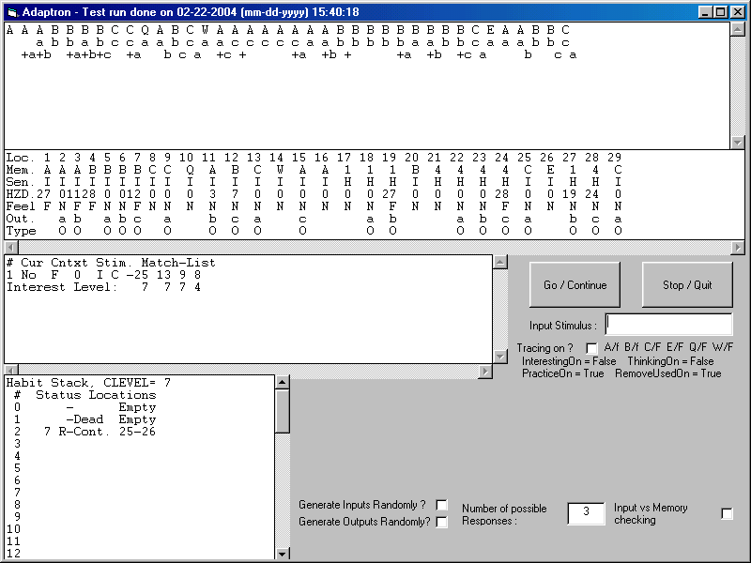Check Generate Outputs Randomly option
The height and width of the screenshot is (563, 751).
pyautogui.click(x=442, y=522)
